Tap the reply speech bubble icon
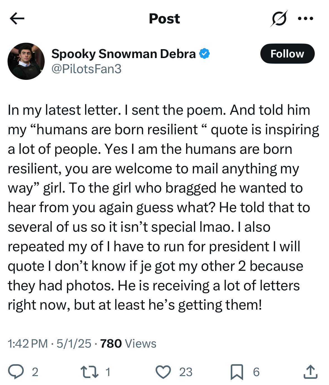The width and height of the screenshot is (329, 385). [16, 372]
